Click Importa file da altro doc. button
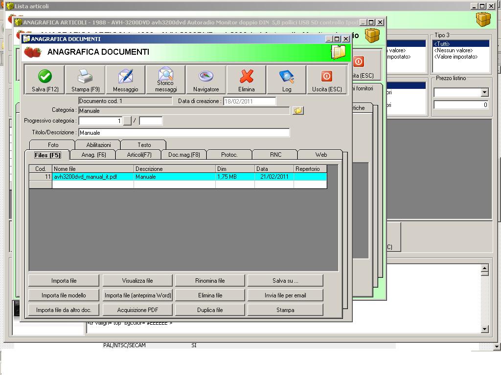Screen dimensions: 501x375 (64, 310)
